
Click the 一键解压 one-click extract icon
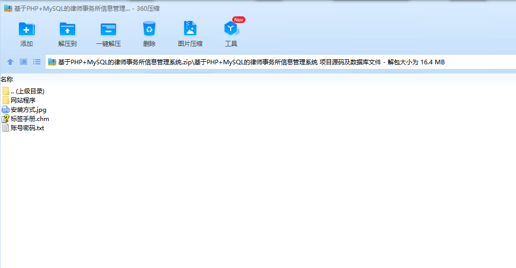coord(108,29)
